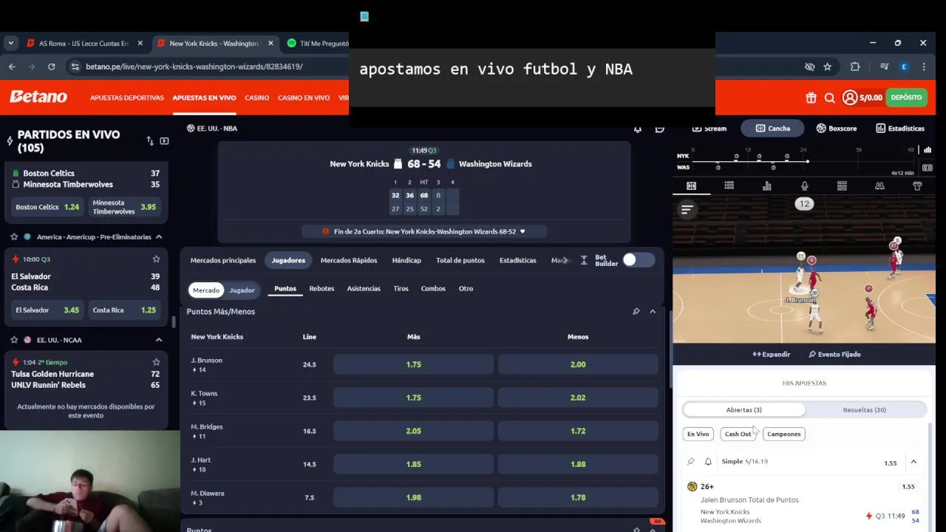The height and width of the screenshot is (532, 946).
Task: Switch to Resueltas (30) bets
Action: pyautogui.click(x=864, y=409)
